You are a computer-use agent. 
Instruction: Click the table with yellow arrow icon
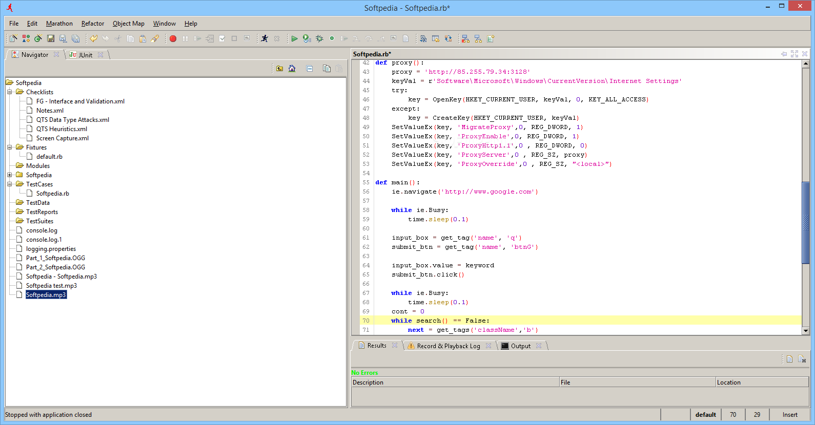[x=436, y=38]
